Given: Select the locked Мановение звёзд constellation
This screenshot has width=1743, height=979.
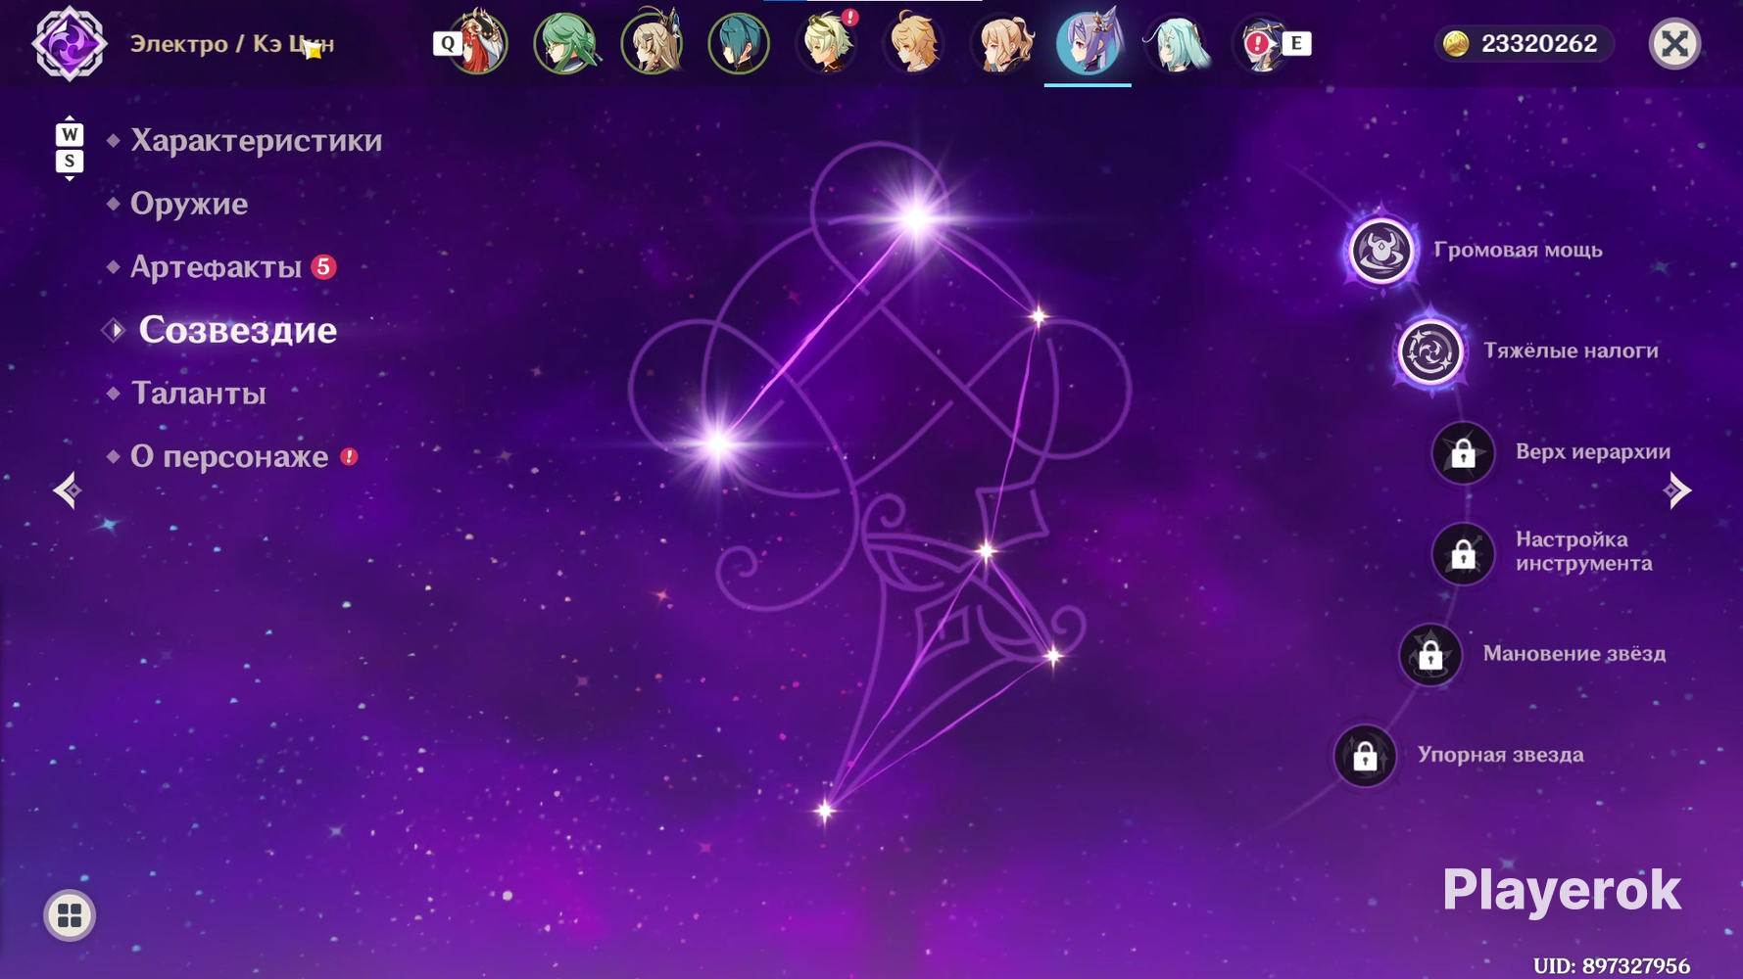Looking at the screenshot, I should [1430, 655].
